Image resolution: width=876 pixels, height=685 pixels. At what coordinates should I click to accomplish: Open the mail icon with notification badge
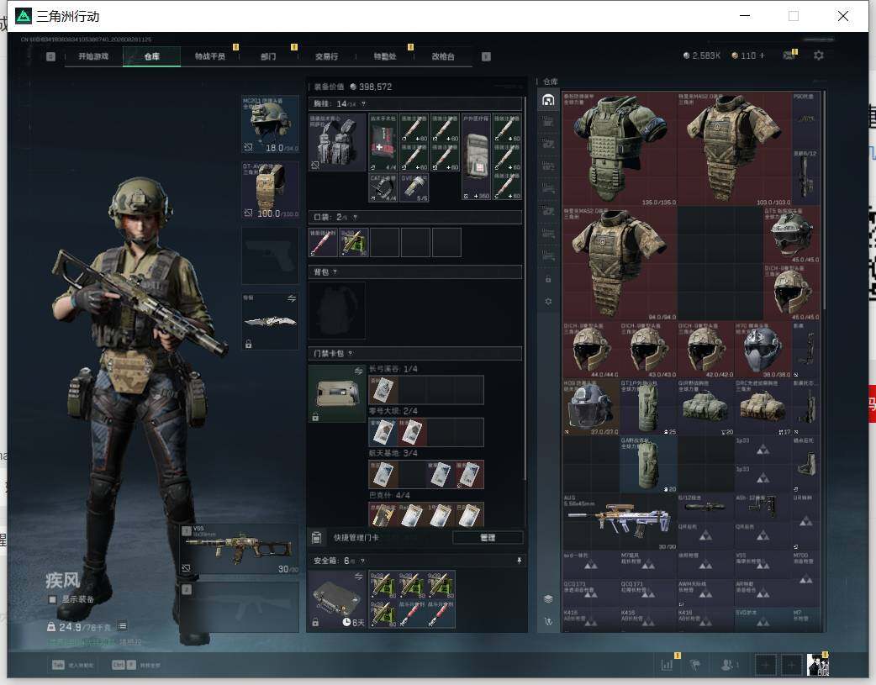point(789,55)
